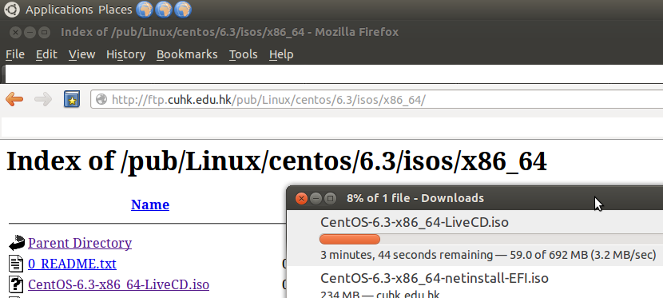
Task: Open the Places menu in top panel
Action: 115,10
